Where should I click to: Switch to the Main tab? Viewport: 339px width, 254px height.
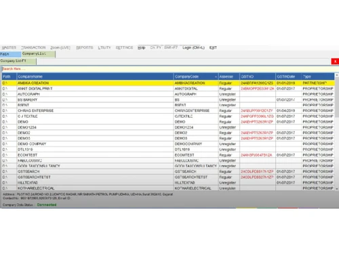click(11, 54)
